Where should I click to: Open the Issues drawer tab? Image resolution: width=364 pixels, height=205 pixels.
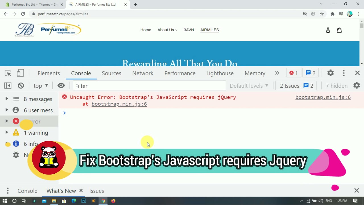tap(97, 191)
